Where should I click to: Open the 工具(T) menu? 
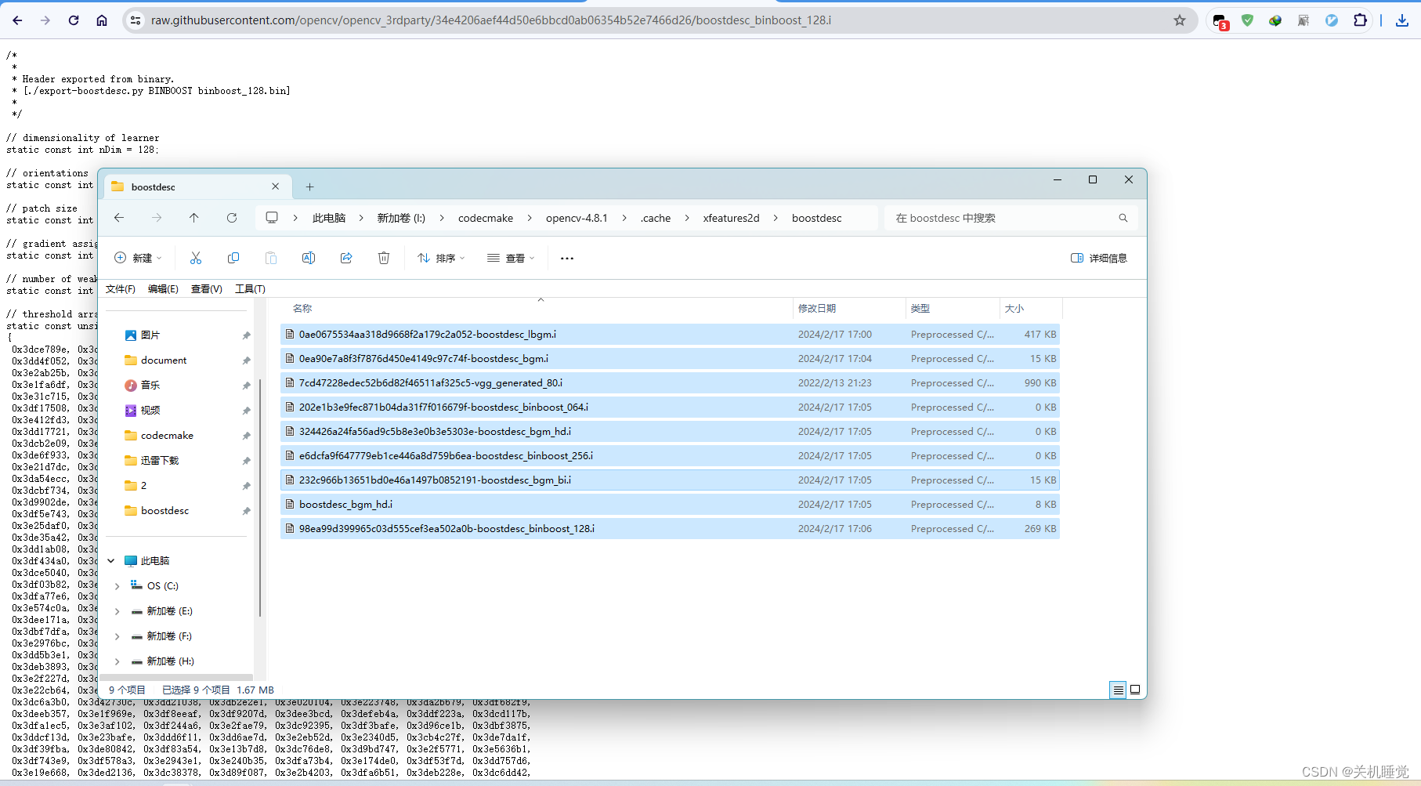coord(249,288)
